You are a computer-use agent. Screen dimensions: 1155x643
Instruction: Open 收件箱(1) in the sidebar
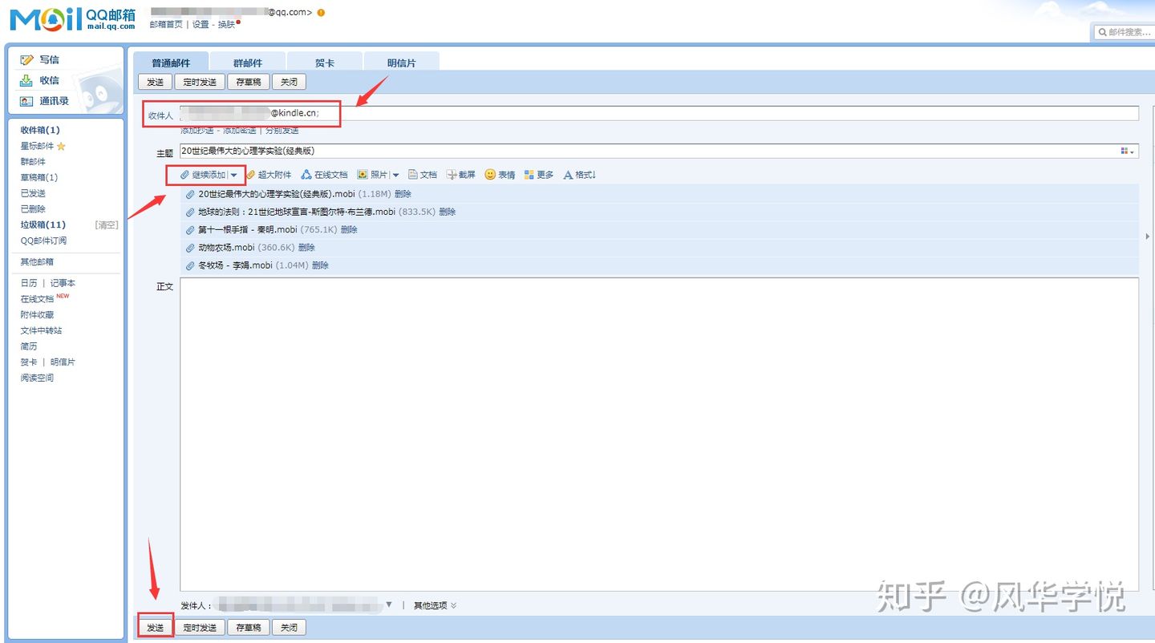point(40,130)
